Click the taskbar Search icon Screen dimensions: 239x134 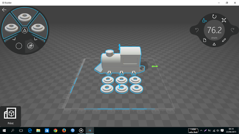pos(13,131)
